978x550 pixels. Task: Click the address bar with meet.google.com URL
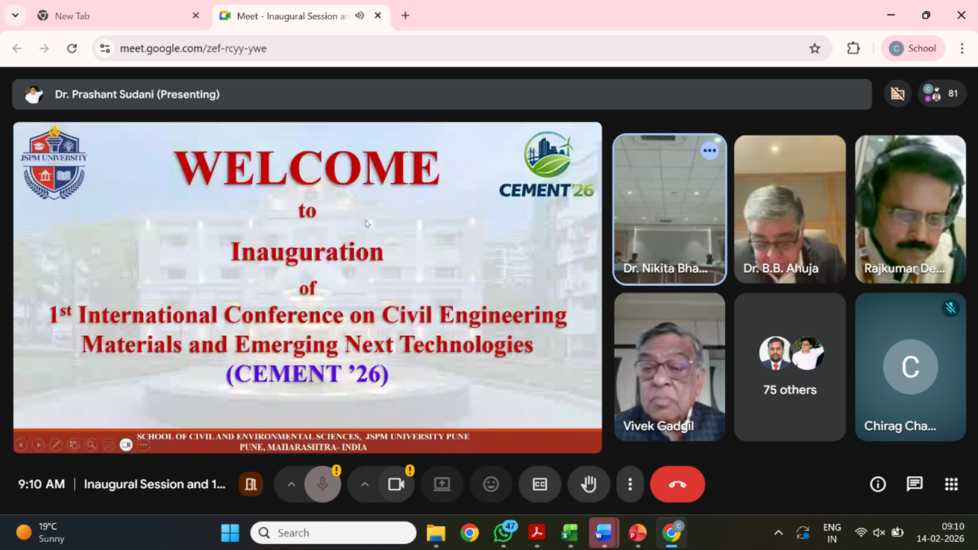click(x=463, y=49)
